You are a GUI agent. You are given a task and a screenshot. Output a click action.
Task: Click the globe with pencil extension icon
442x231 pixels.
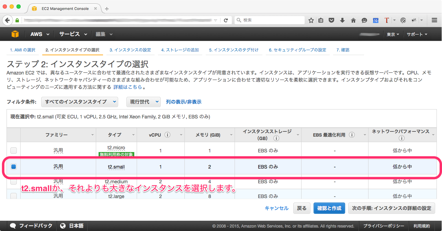click(403, 20)
